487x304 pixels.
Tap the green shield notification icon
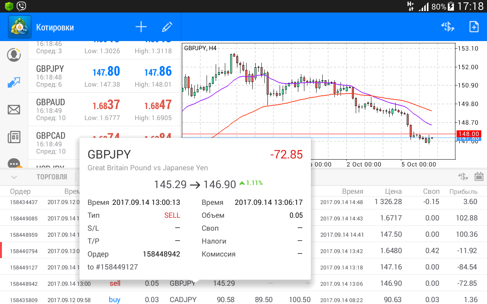pos(9,6)
